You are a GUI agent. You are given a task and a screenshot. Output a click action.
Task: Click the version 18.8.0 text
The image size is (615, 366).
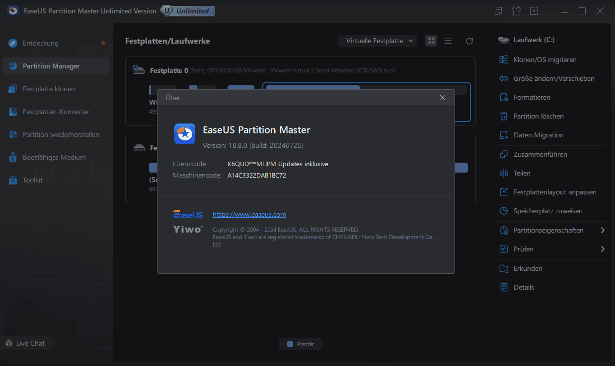pyautogui.click(x=253, y=145)
